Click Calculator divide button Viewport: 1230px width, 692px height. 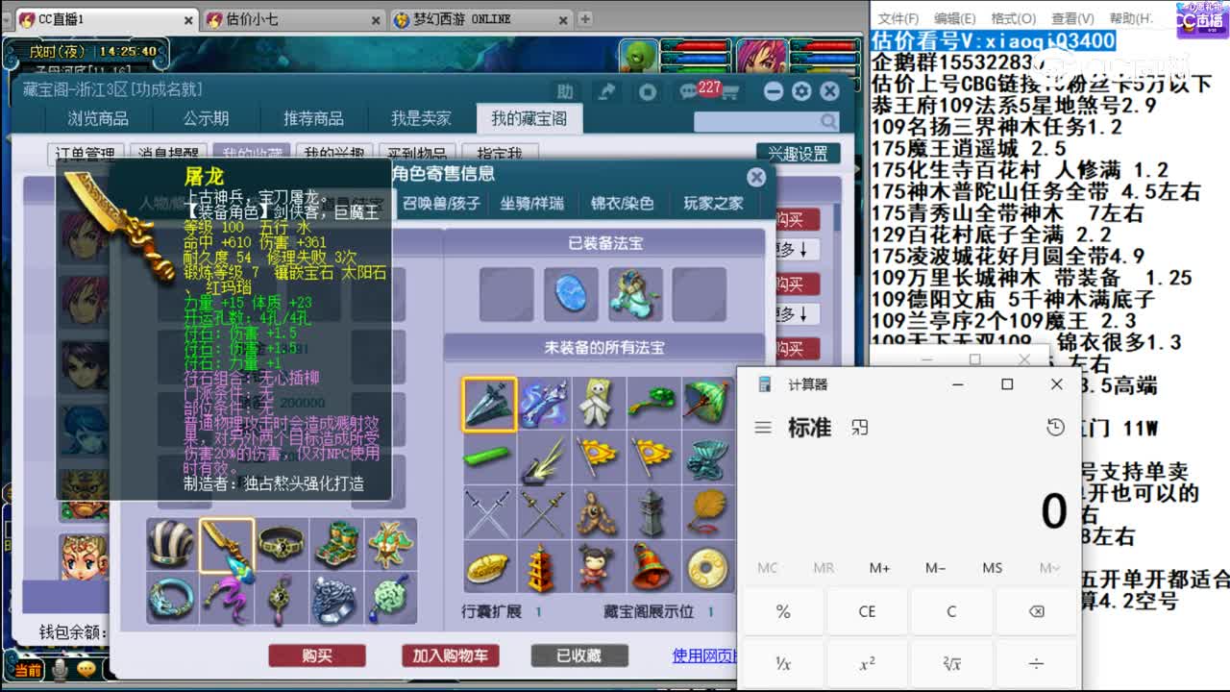1036,663
